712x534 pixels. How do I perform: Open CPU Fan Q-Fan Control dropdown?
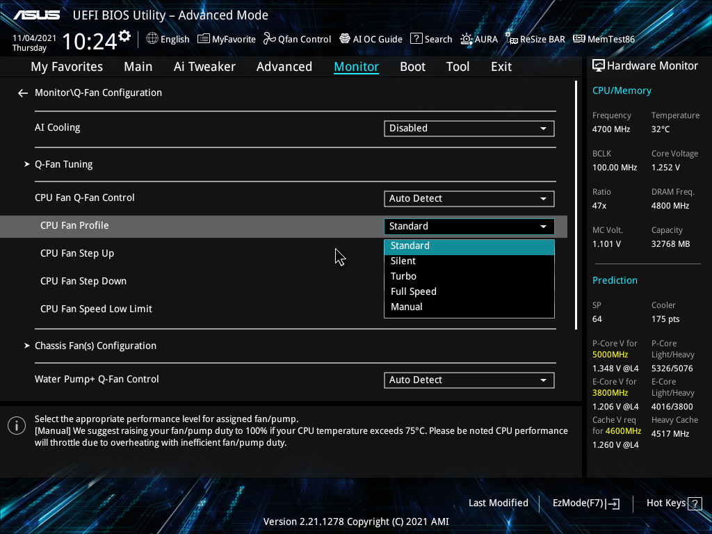[469, 199]
